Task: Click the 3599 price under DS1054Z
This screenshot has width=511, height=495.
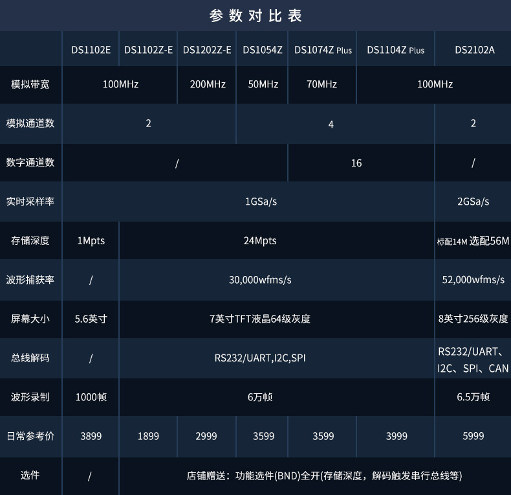Action: 263,436
